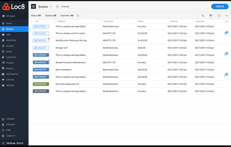The image size is (231, 147).
Task: Click the clock icon beside 10:30 am
Action: [3, 143]
